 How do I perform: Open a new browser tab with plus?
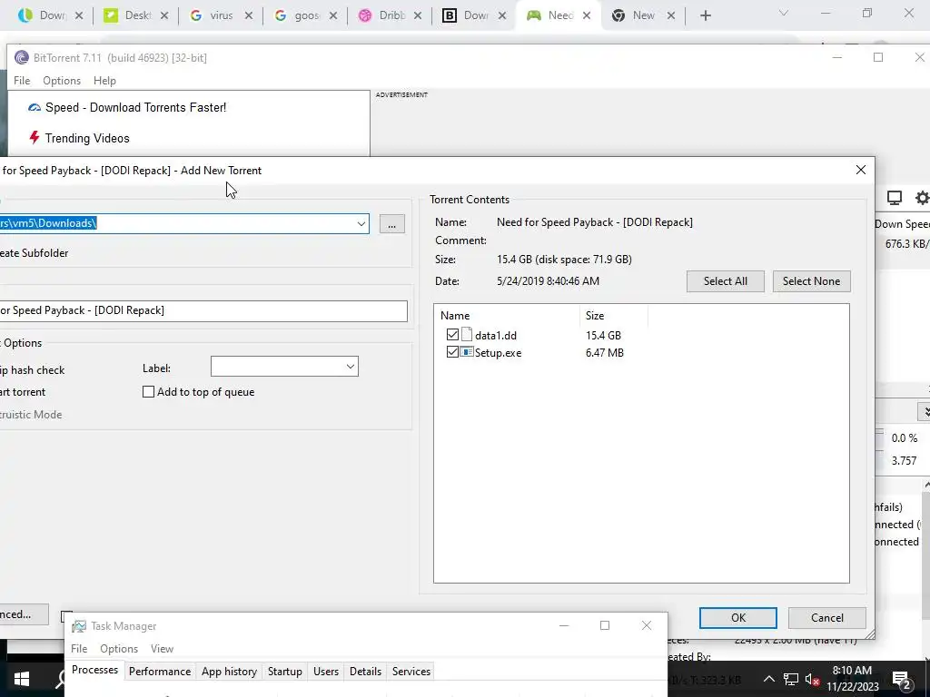pos(705,16)
